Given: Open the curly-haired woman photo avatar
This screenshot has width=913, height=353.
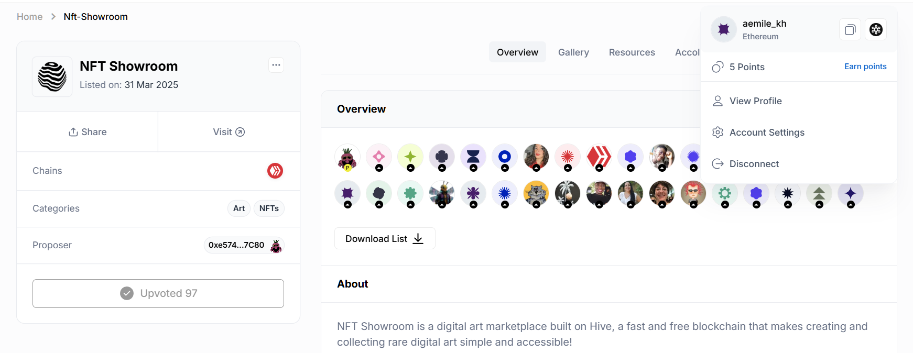Looking at the screenshot, I should click(536, 157).
